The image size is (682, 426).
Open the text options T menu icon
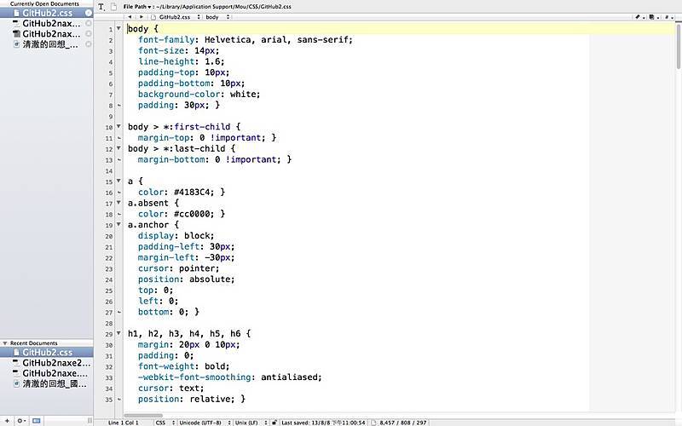[101, 7]
